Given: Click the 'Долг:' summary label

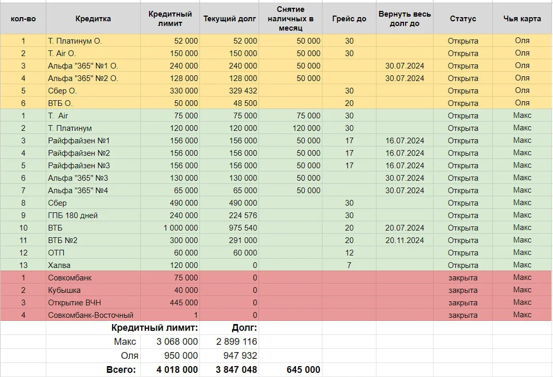Looking at the screenshot, I should pyautogui.click(x=244, y=328).
